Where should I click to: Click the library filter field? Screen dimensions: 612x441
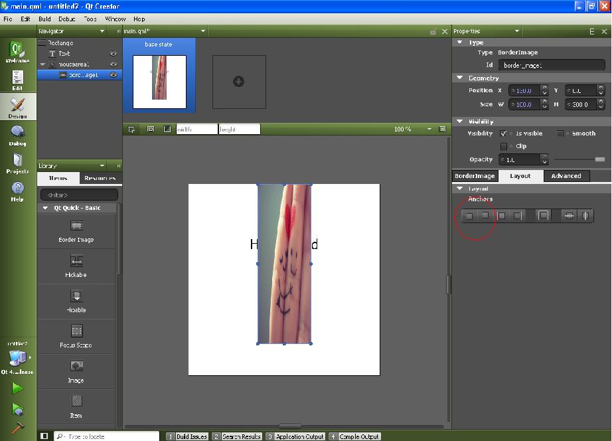tap(79, 195)
